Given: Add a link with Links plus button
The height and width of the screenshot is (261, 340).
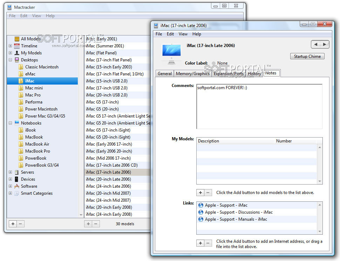Looking at the screenshot, I should [200, 243].
